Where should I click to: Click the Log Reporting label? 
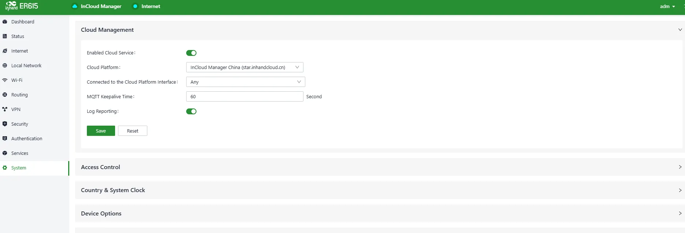[103, 111]
